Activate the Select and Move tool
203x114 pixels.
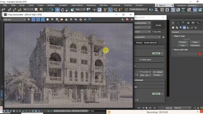57,10
